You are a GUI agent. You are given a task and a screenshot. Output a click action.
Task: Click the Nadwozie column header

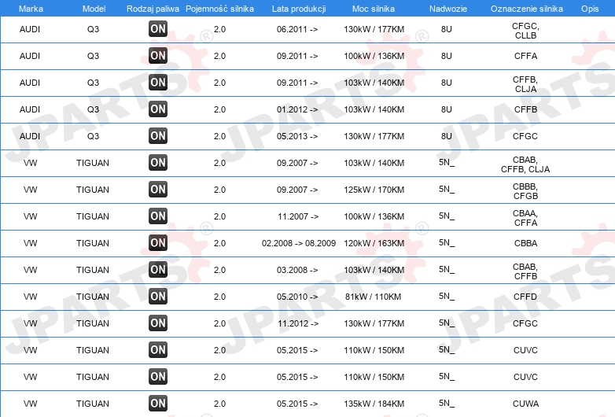click(x=448, y=9)
